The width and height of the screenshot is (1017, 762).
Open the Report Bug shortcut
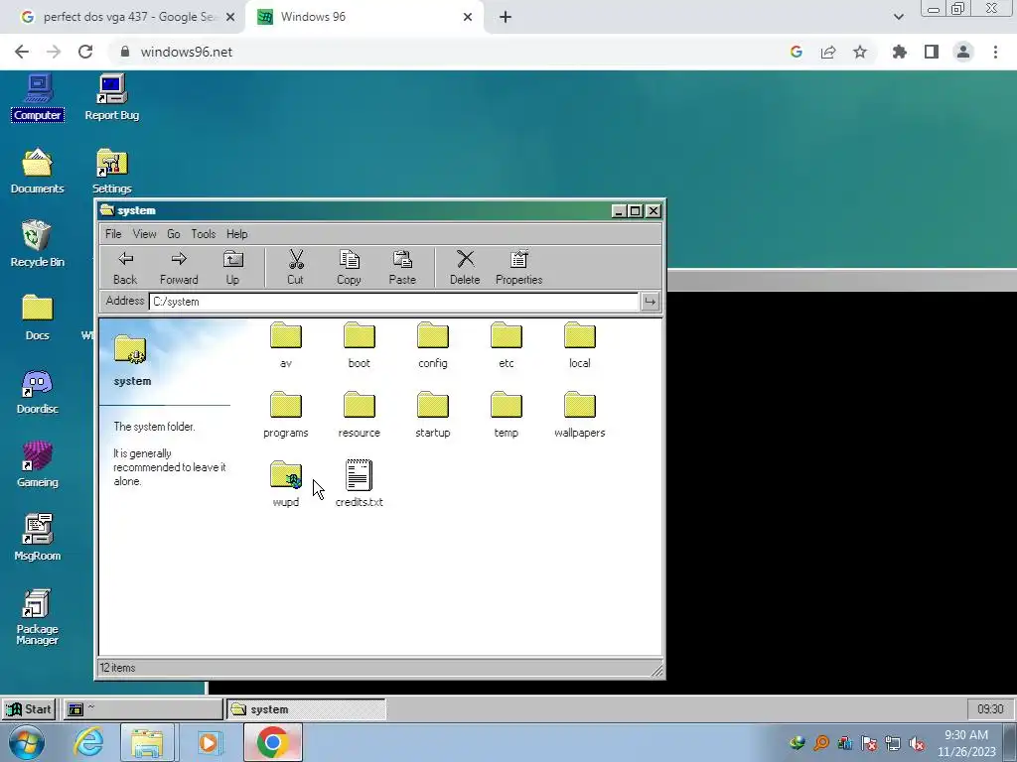tap(111, 97)
